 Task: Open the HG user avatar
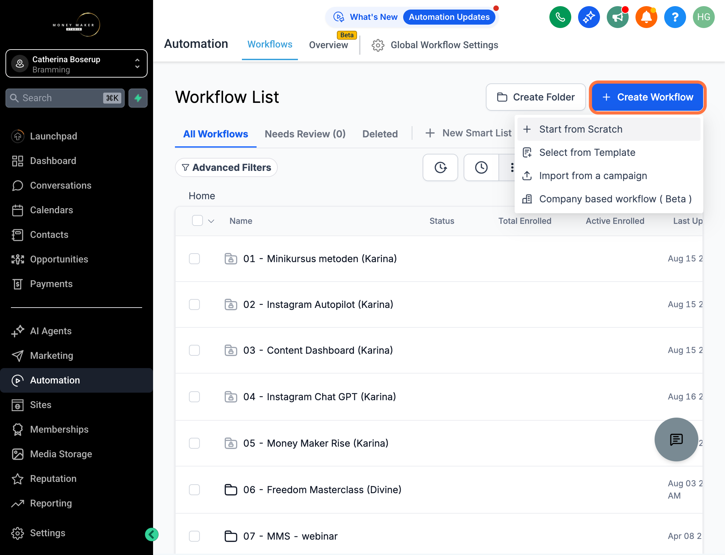703,17
